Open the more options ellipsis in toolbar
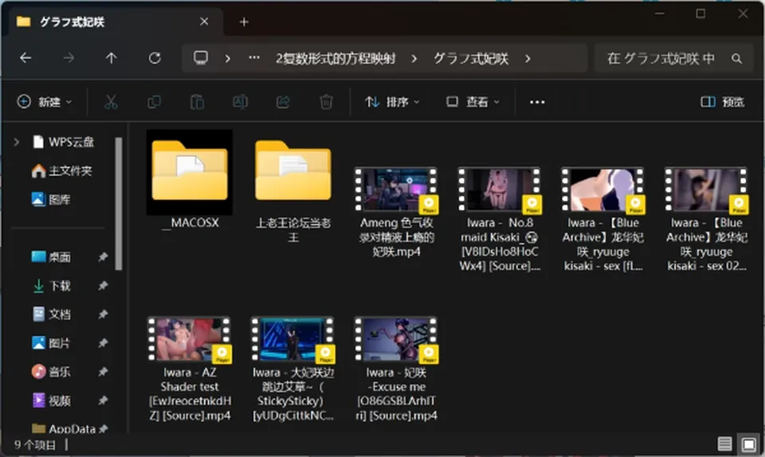This screenshot has width=765, height=457. click(537, 102)
